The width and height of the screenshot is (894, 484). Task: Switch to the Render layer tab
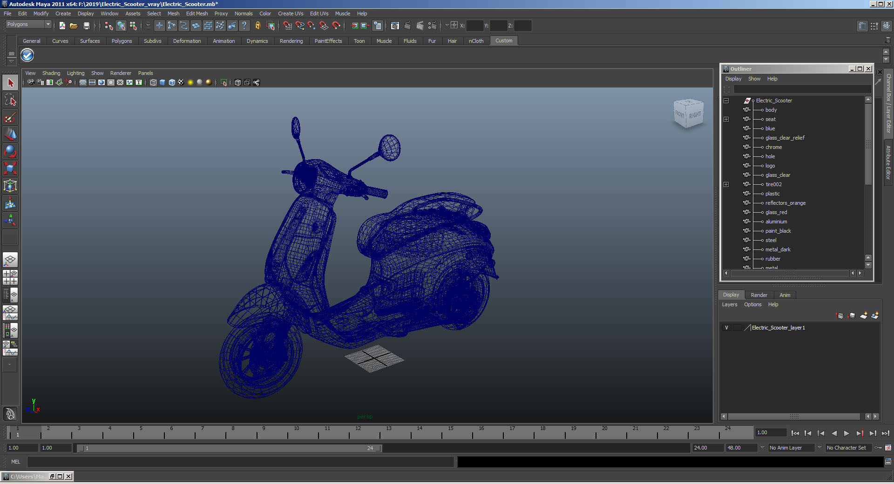(759, 295)
